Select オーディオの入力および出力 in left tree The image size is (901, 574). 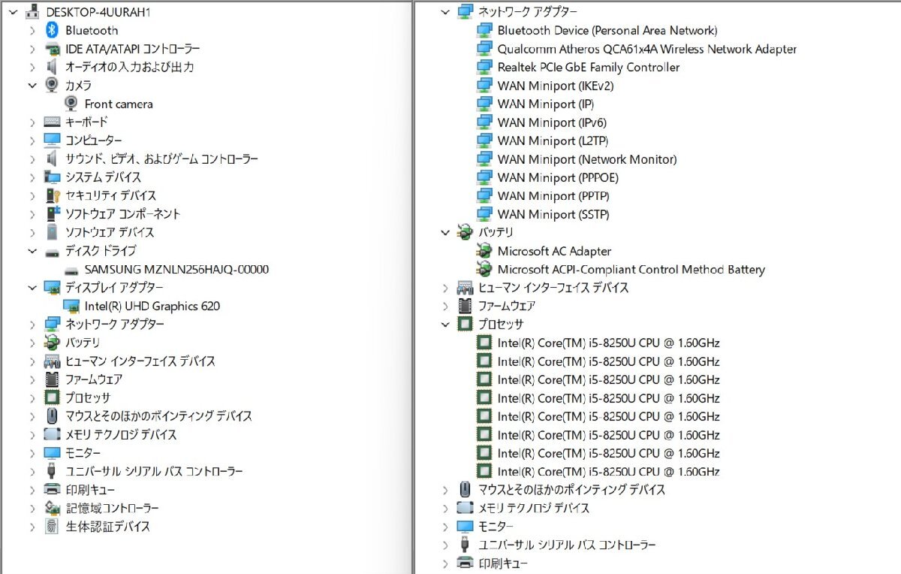click(x=130, y=67)
